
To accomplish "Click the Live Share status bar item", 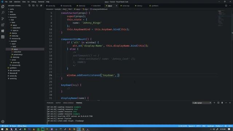I will [22, 126].
